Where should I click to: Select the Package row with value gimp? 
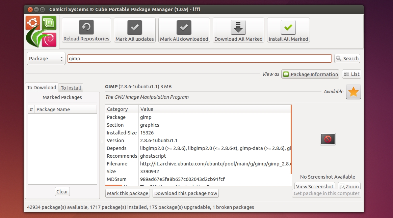tap(198, 117)
